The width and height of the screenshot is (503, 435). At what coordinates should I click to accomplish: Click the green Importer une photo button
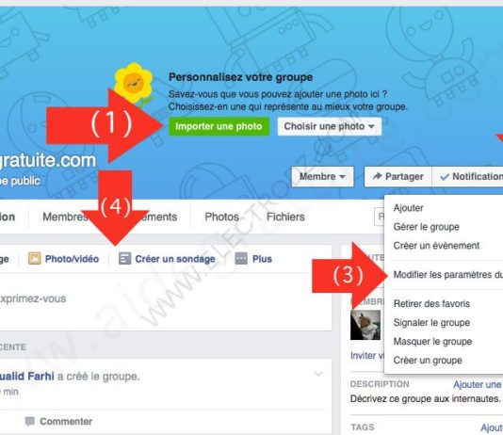pos(219,126)
